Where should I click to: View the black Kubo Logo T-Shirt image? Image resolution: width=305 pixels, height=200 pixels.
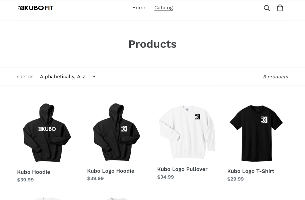256,133
